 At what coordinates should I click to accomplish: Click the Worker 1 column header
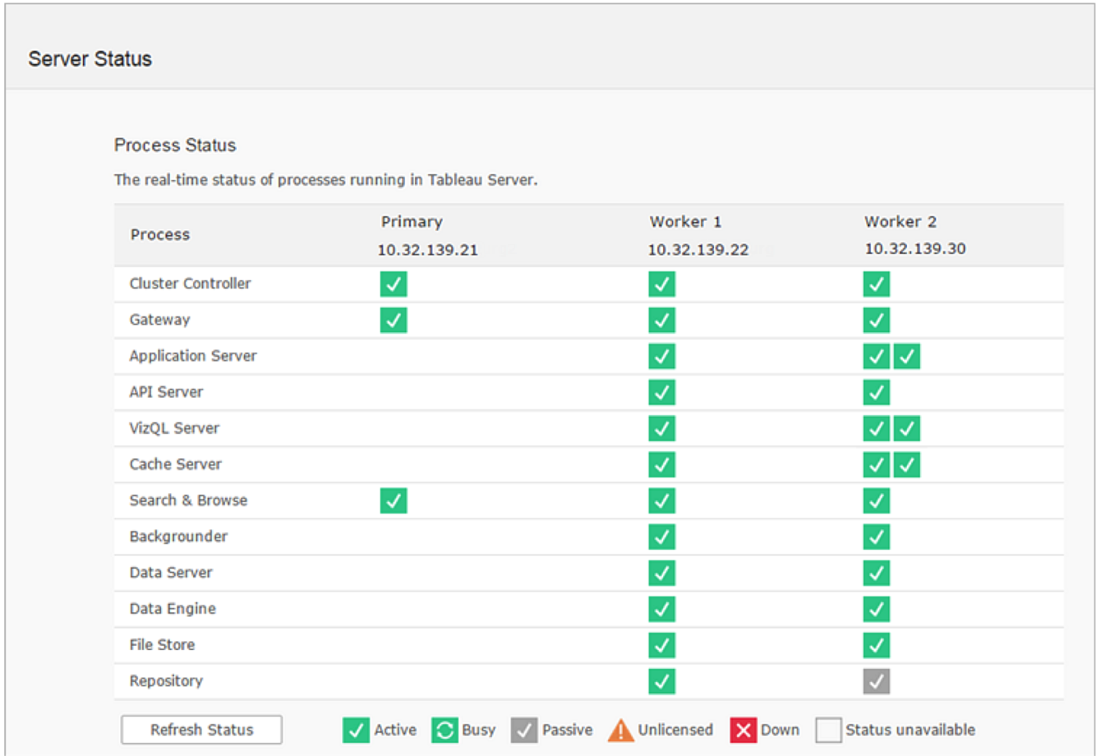[x=685, y=222]
